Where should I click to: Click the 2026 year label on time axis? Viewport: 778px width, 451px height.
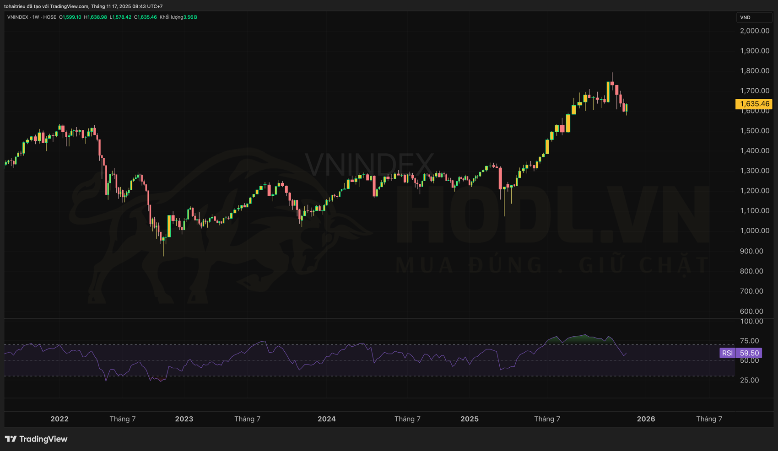coord(646,419)
